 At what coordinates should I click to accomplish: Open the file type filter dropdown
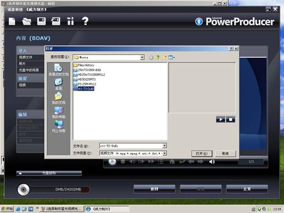(x=165, y=153)
